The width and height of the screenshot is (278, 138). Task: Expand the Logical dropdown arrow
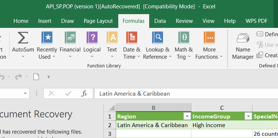(x=92, y=57)
